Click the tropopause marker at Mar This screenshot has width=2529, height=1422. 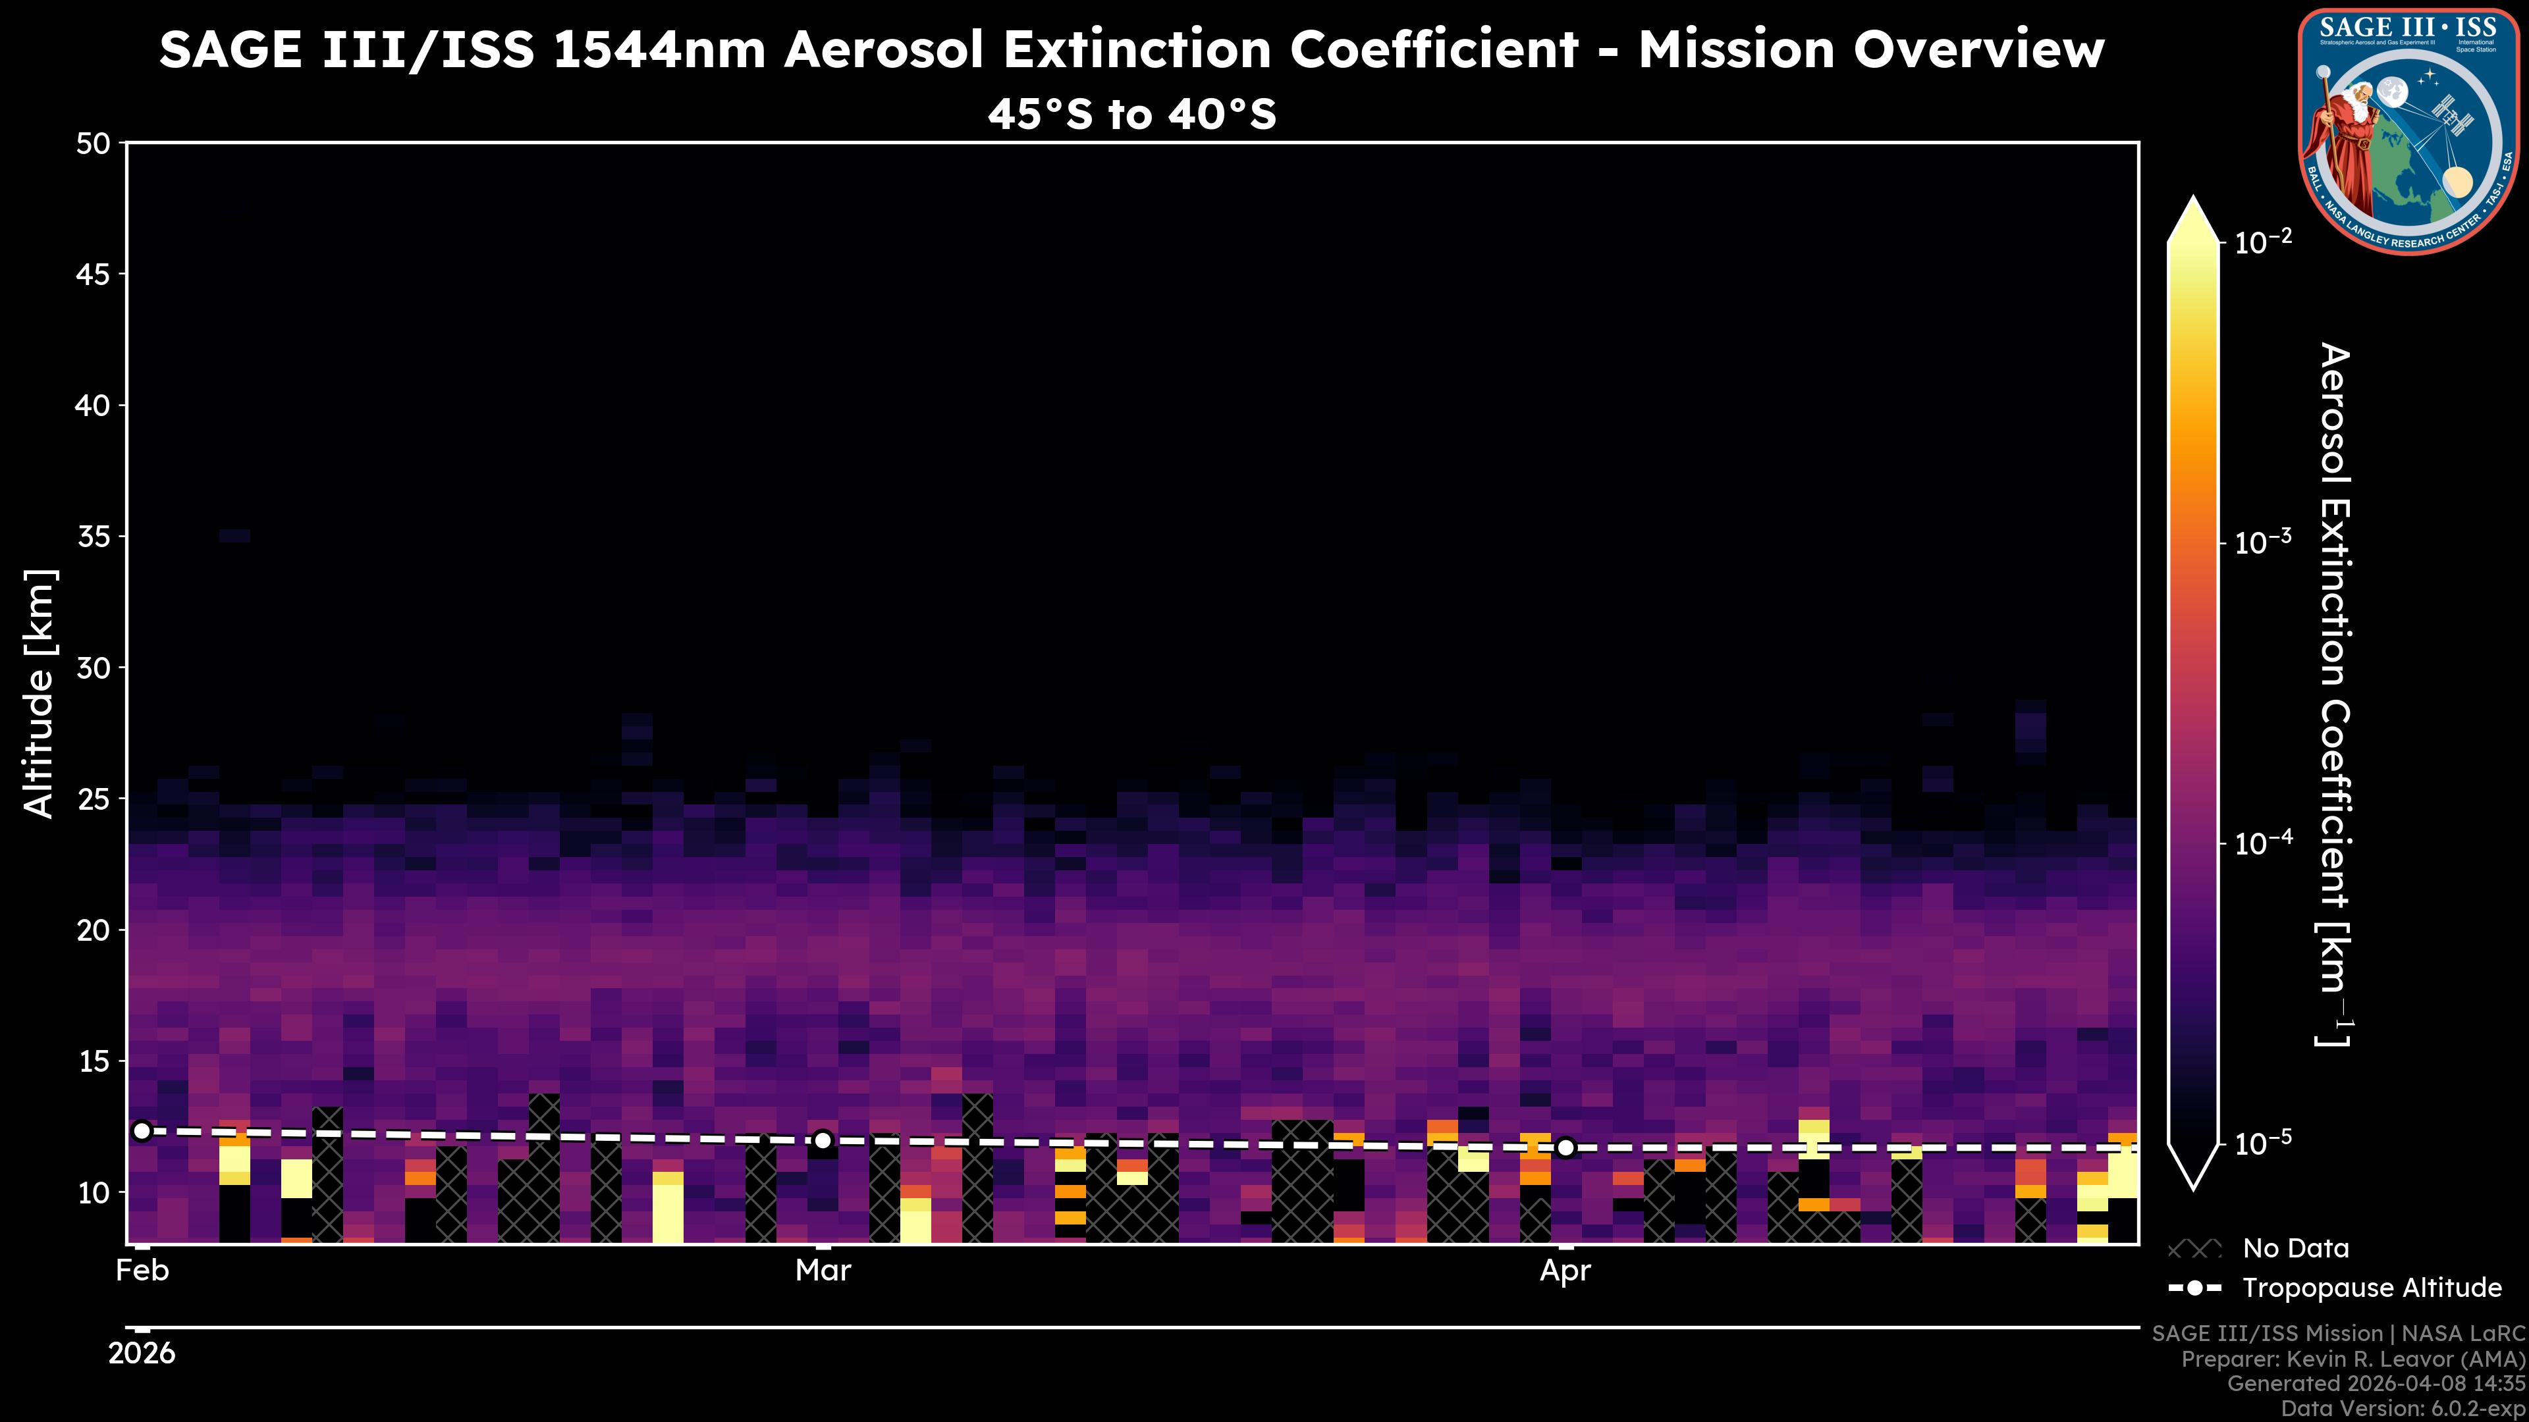pyautogui.click(x=823, y=1140)
